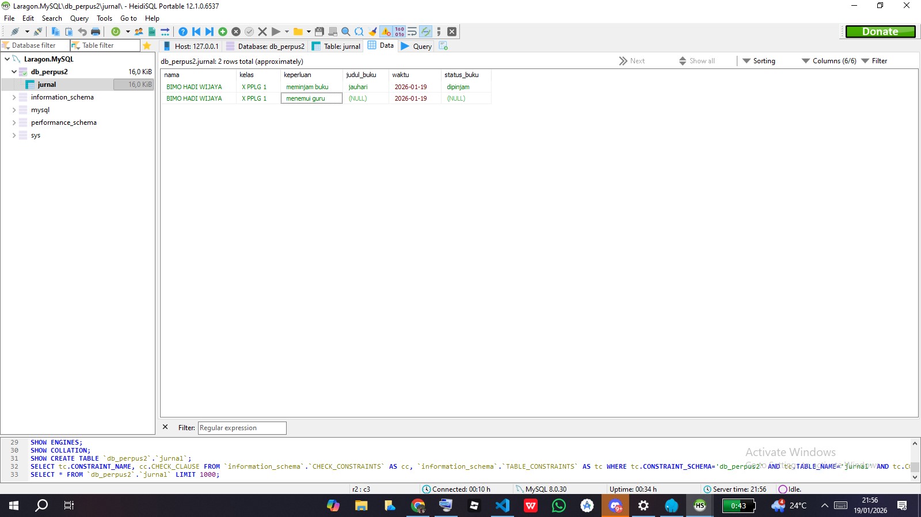Click the Connect to server plug icon
Image resolution: width=921 pixels, height=517 pixels.
tap(15, 32)
